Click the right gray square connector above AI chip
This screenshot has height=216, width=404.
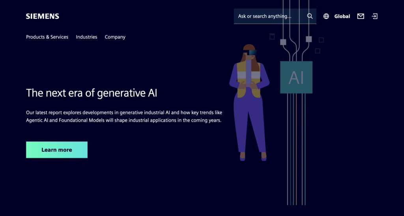pos(309,39)
